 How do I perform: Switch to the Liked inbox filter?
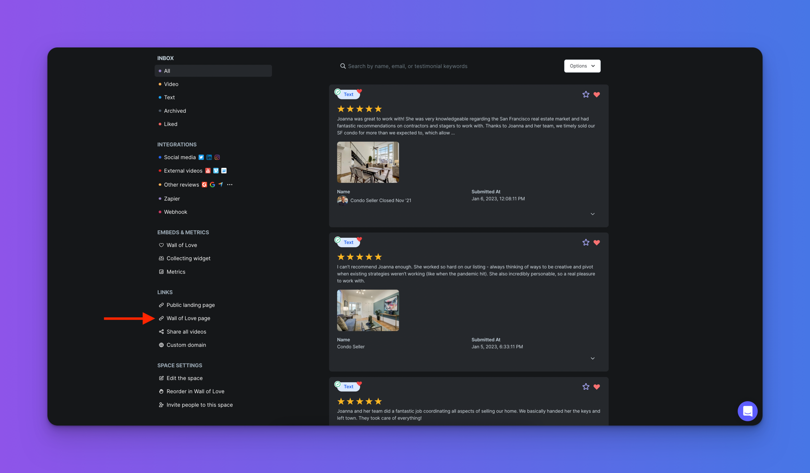tap(171, 124)
